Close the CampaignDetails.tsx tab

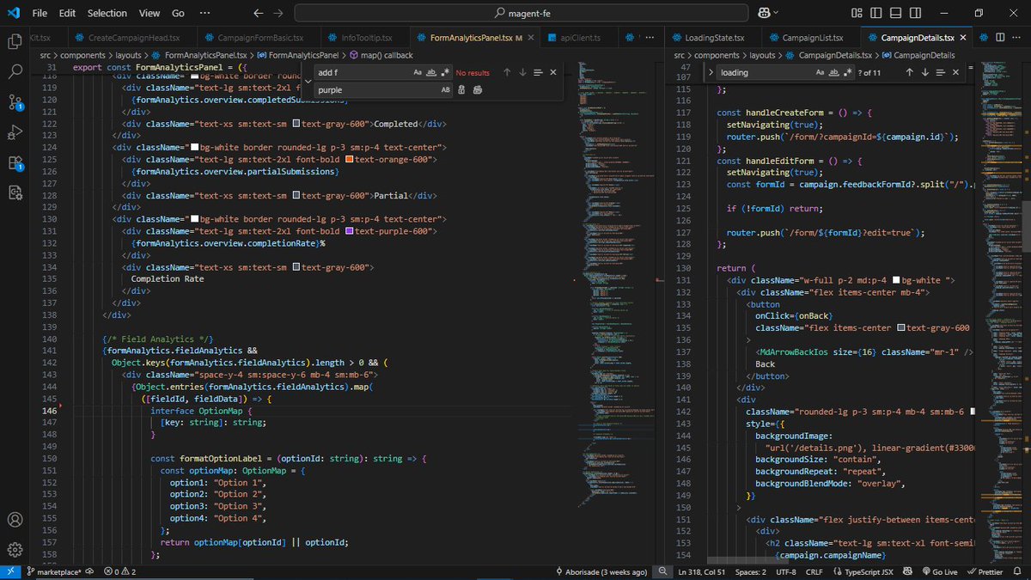point(964,38)
